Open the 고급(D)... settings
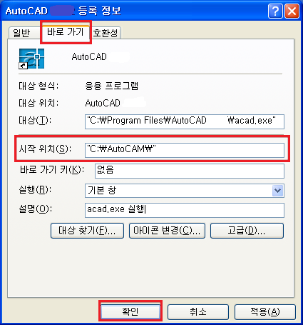This screenshot has width=303, height=325. point(247,231)
